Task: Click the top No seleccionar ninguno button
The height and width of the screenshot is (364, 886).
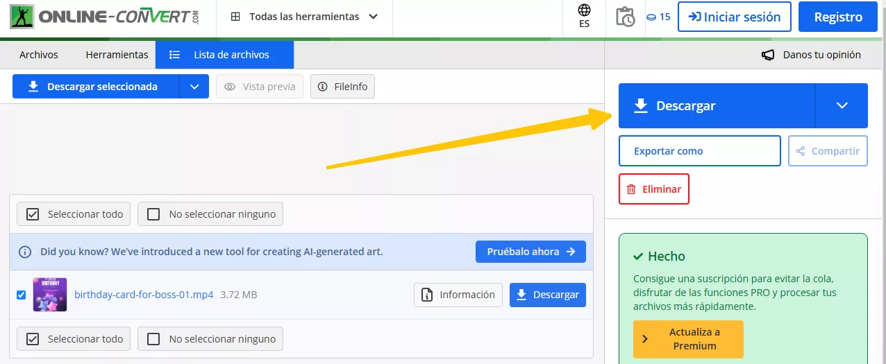Action: tap(210, 214)
